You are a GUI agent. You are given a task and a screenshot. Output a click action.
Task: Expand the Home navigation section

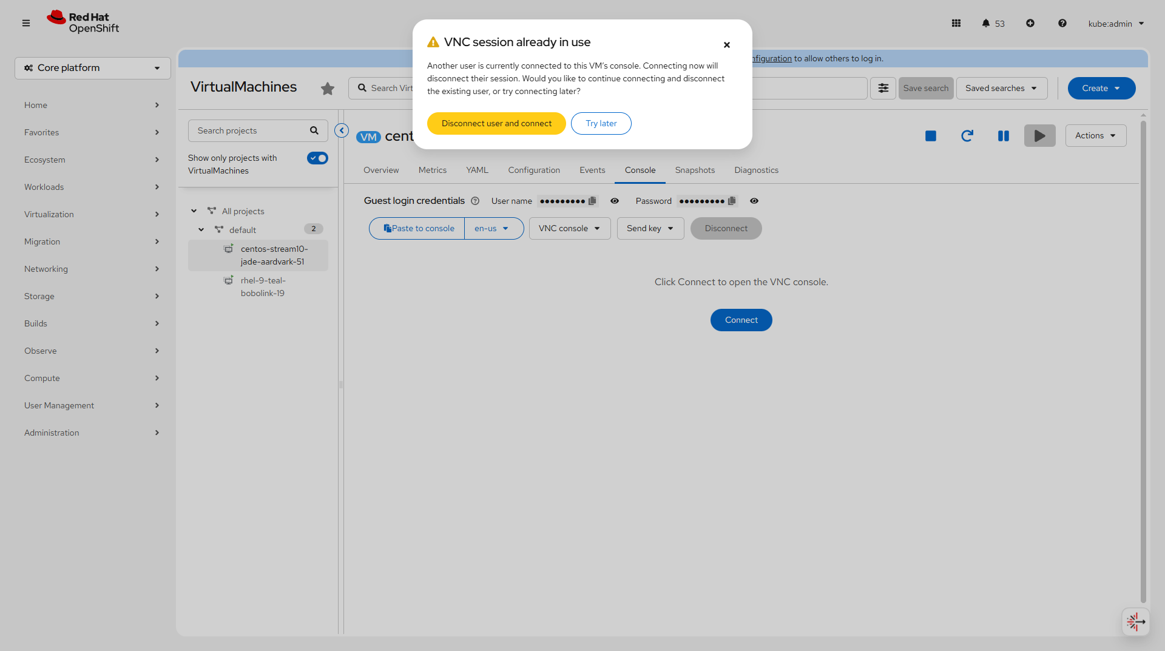(x=92, y=105)
